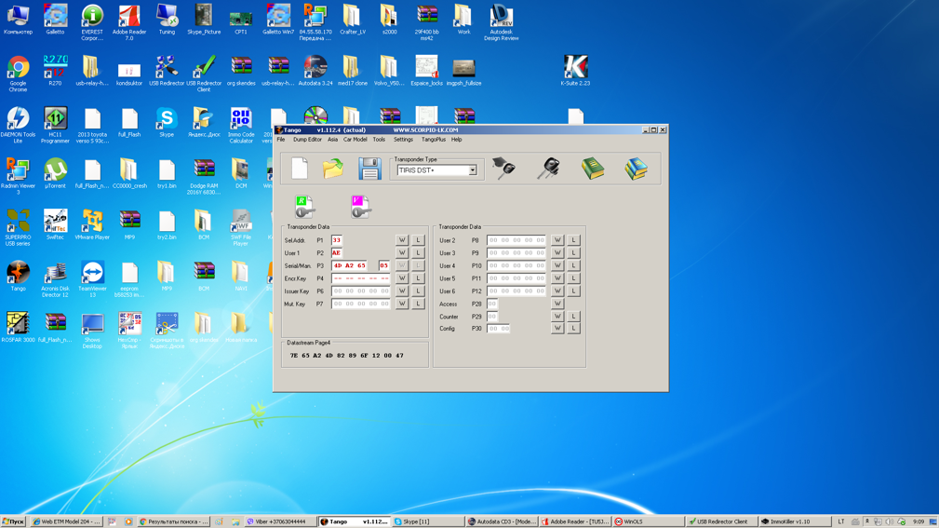Open the Settings menu in Tango
Image resolution: width=939 pixels, height=528 pixels.
point(403,140)
